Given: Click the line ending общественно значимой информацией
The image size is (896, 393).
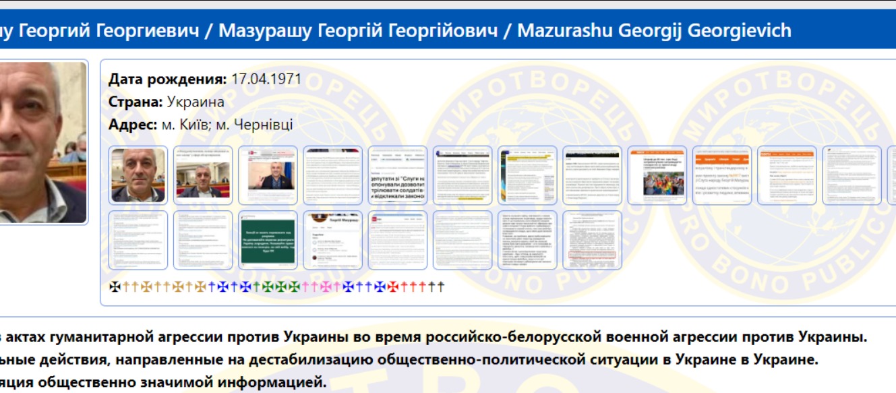Looking at the screenshot, I should (163, 382).
